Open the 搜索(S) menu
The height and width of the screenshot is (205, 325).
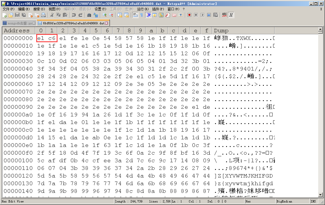(39, 9)
